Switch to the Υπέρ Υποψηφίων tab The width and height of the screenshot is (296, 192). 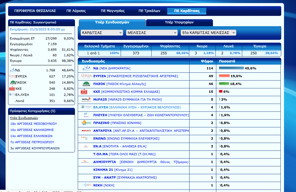pos(179,22)
